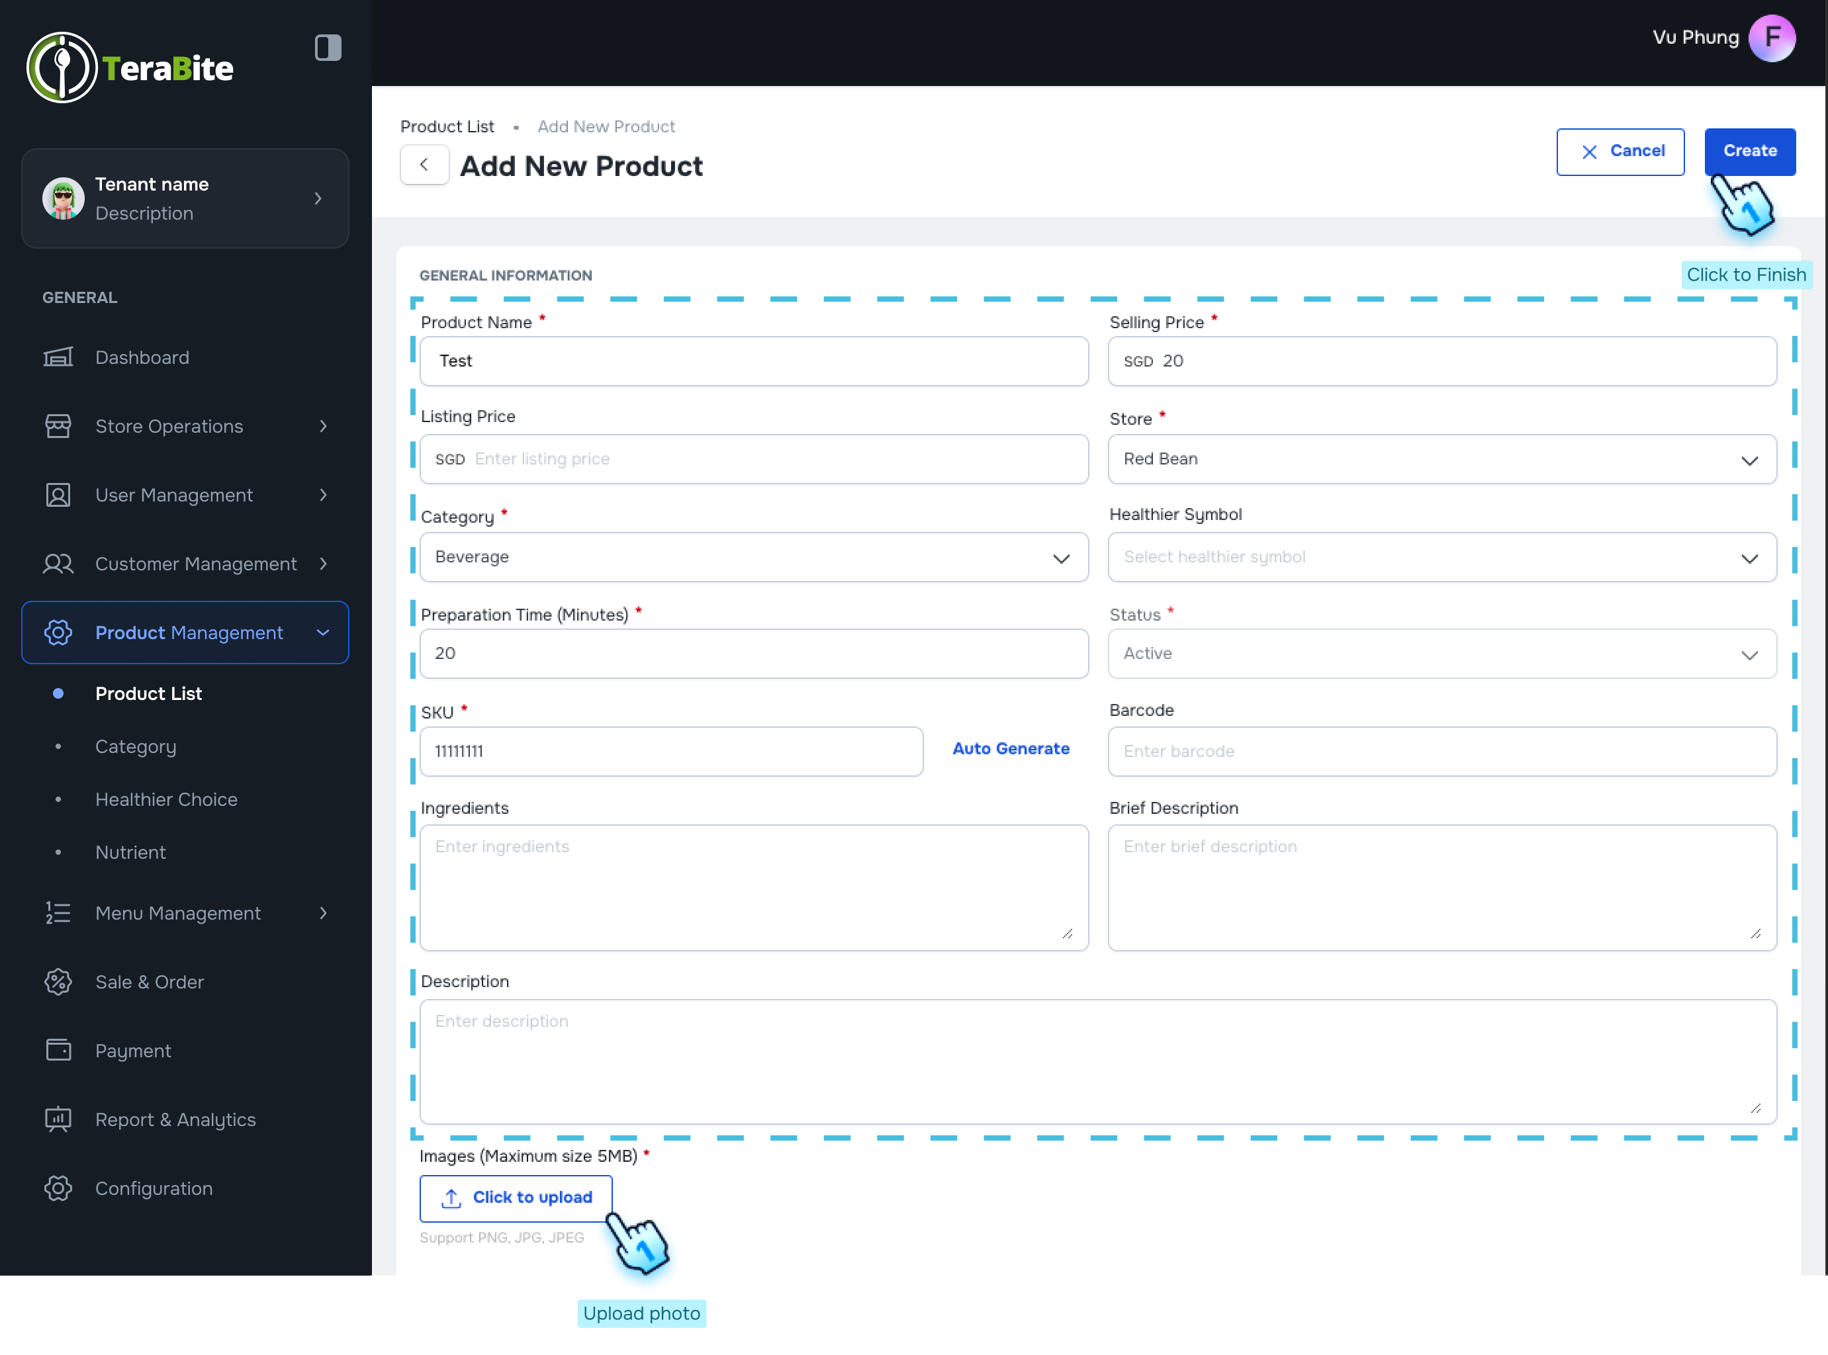Screen dimensions: 1828x1355
Task: Select the Product Management gear icon
Action: click(58, 633)
